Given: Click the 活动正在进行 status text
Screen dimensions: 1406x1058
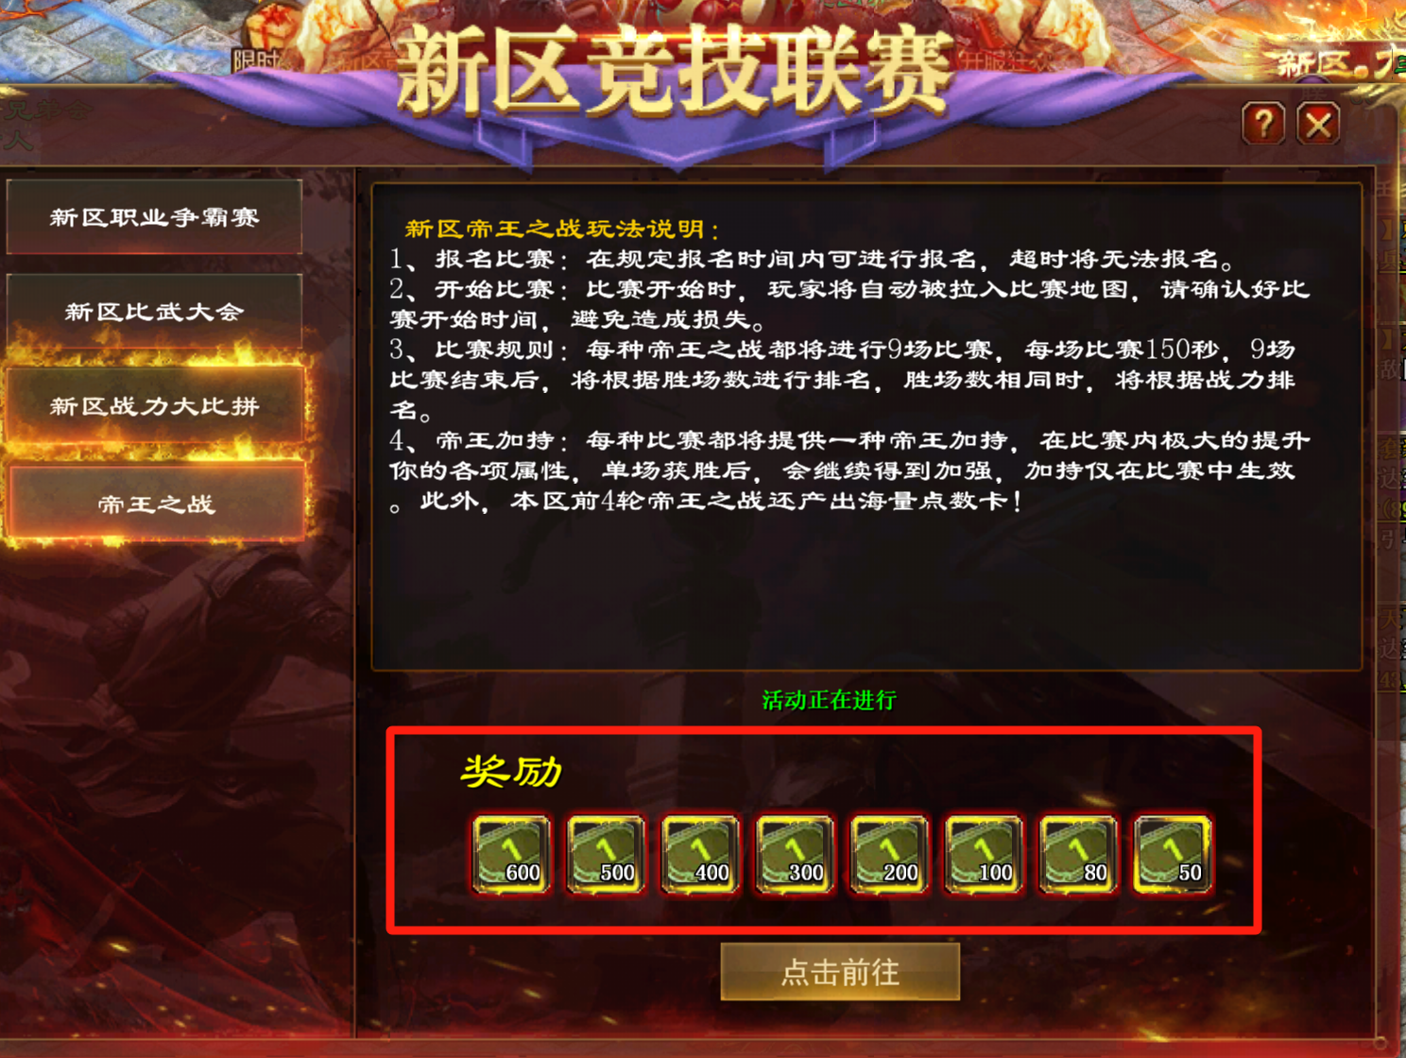Looking at the screenshot, I should (x=829, y=700).
